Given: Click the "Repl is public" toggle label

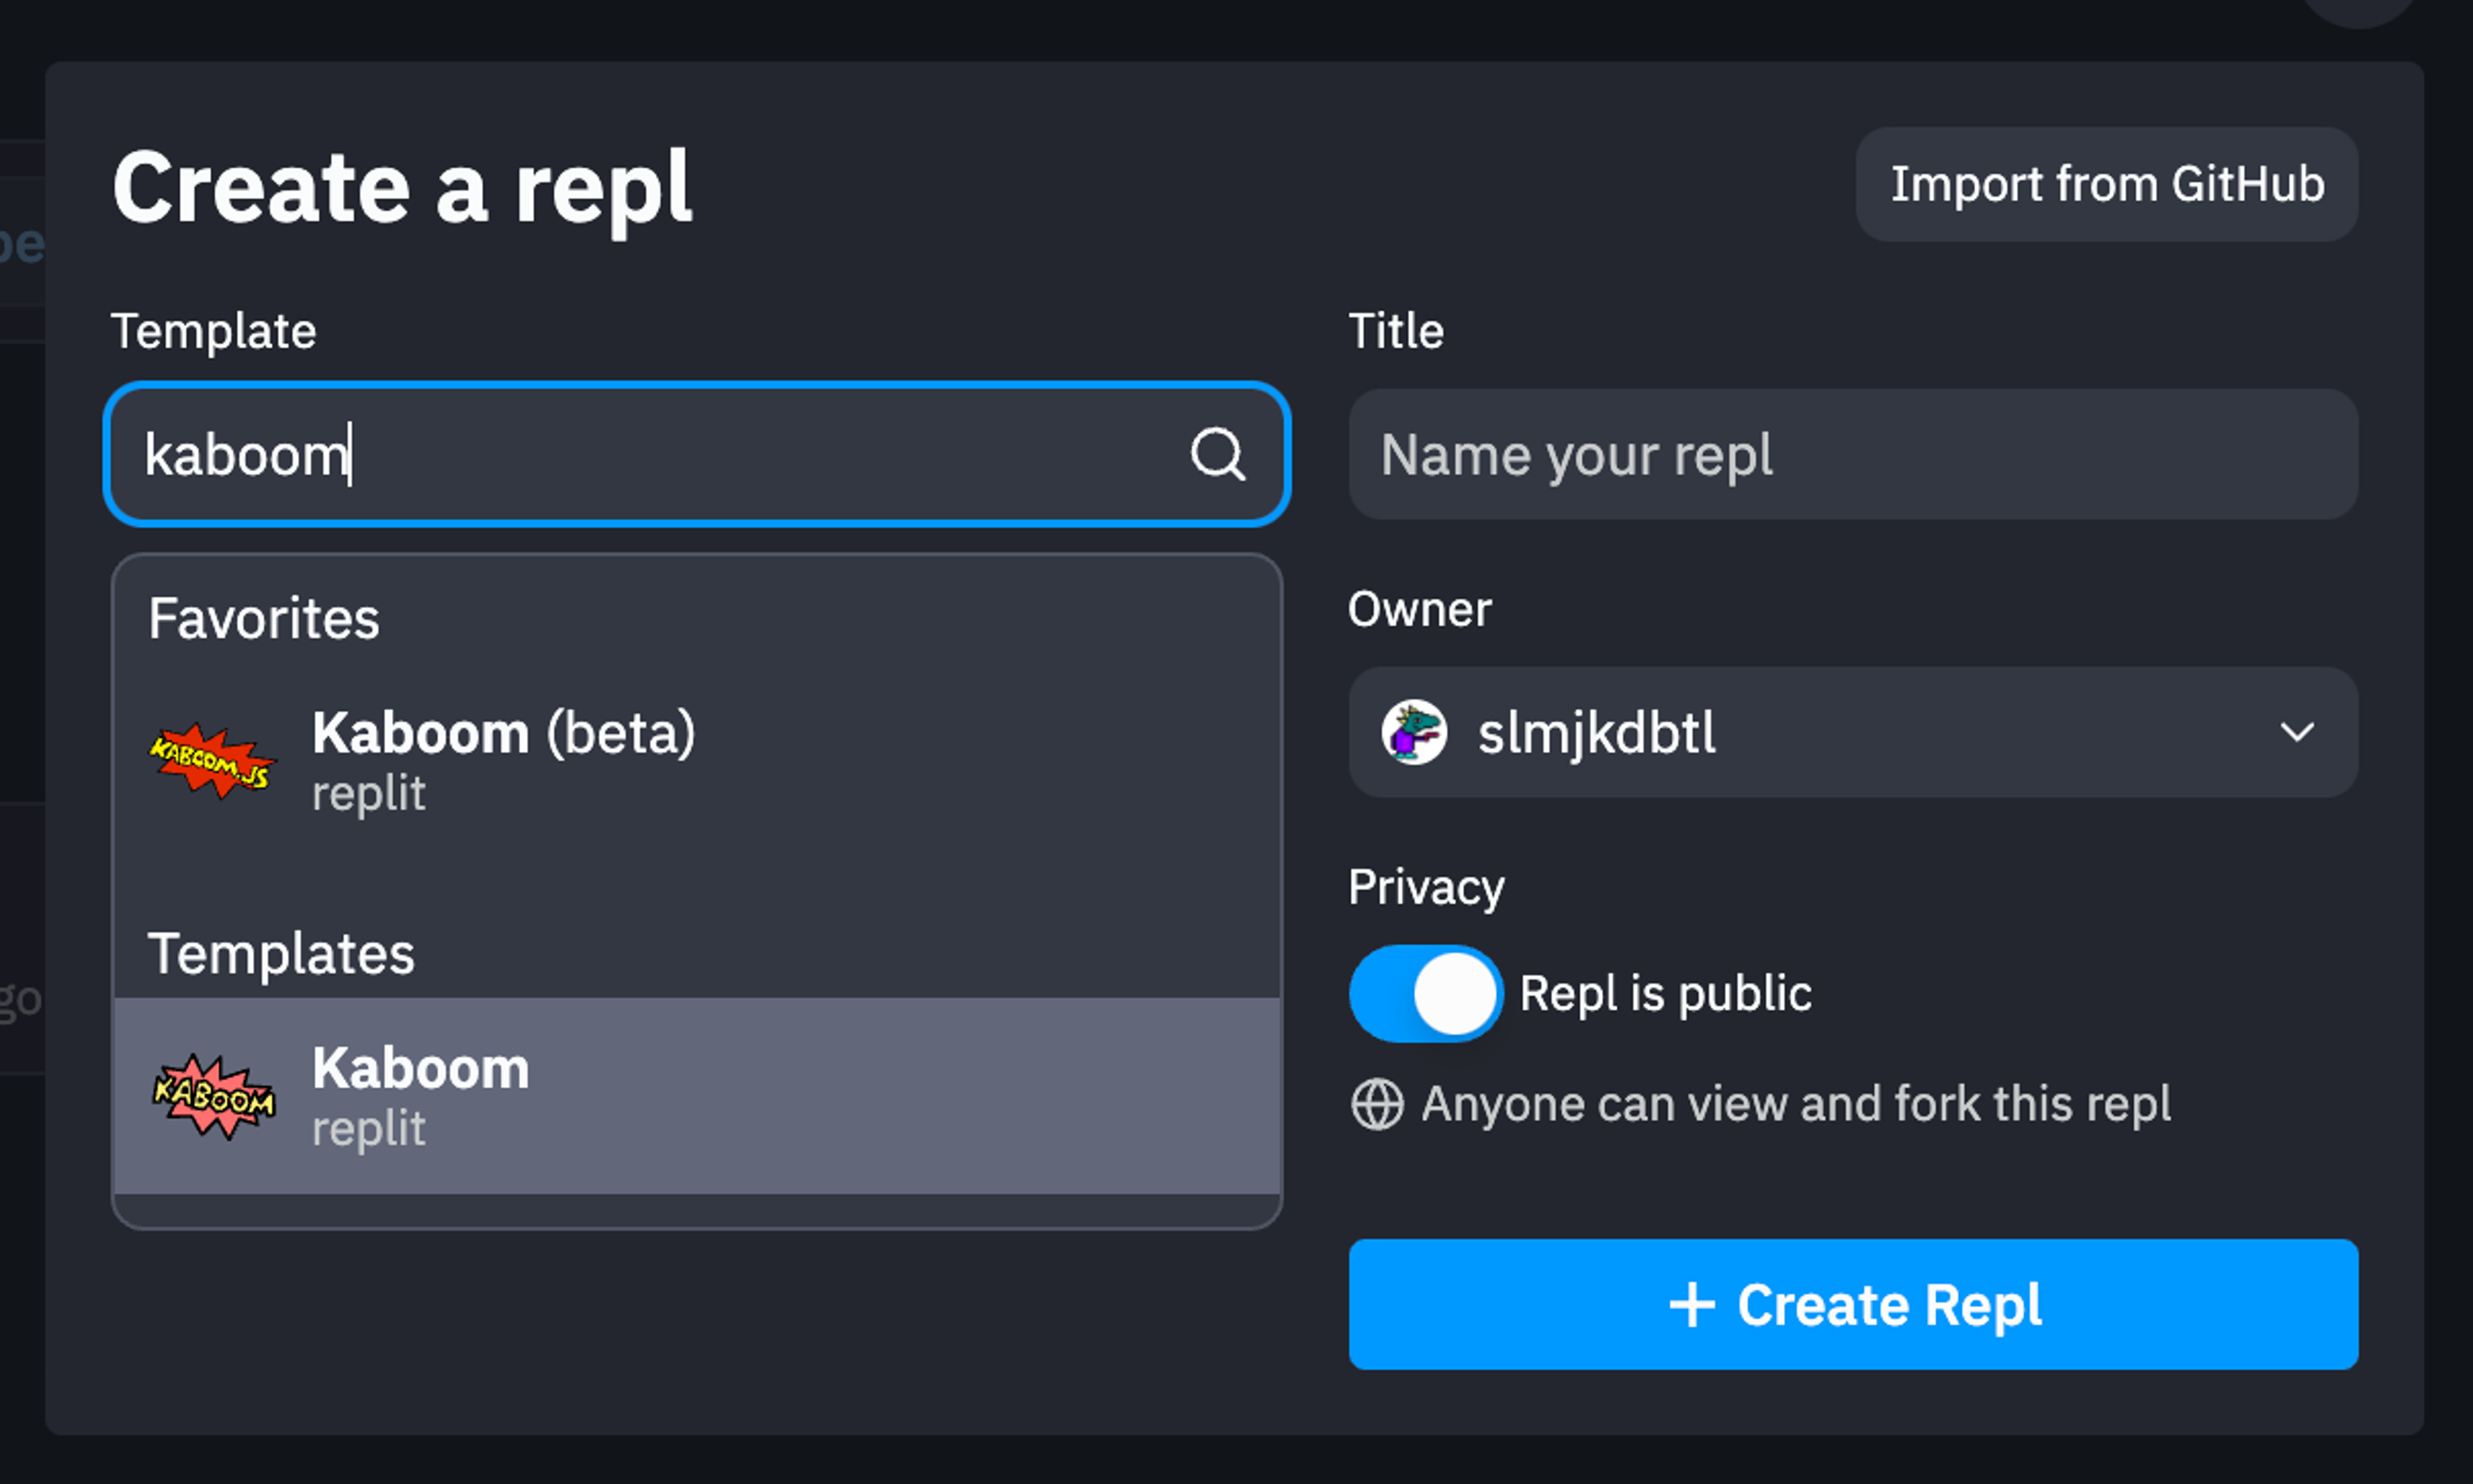Looking at the screenshot, I should tap(1665, 993).
